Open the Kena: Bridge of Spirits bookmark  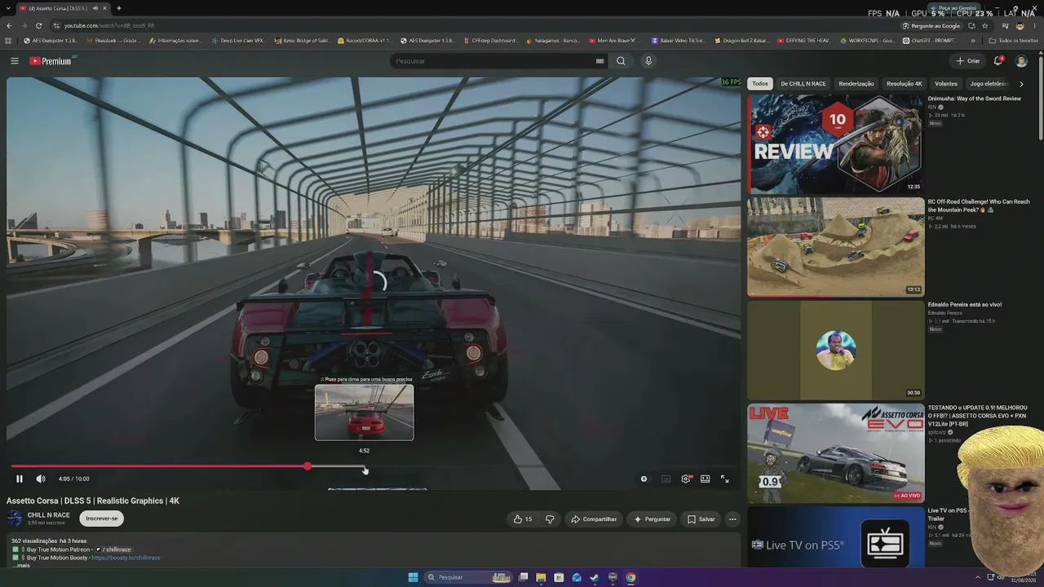tap(302, 40)
